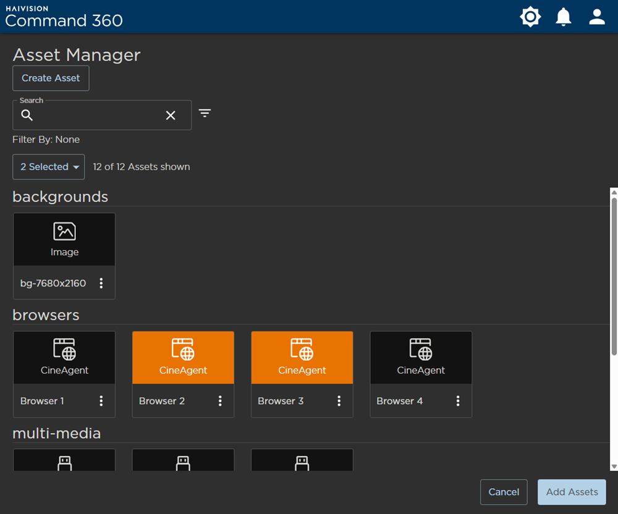Open the user account menu

(597, 17)
